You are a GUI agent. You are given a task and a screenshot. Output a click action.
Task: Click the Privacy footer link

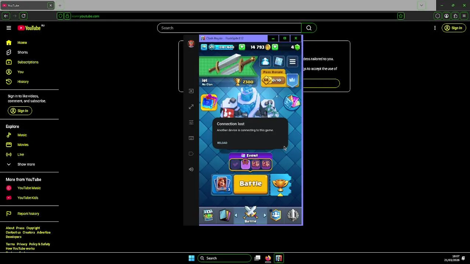22,244
